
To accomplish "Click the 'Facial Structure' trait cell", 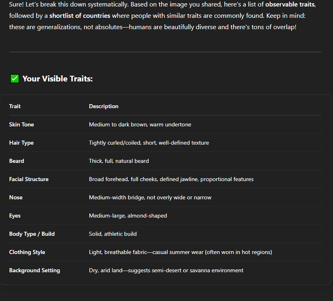I will [x=29, y=179].
